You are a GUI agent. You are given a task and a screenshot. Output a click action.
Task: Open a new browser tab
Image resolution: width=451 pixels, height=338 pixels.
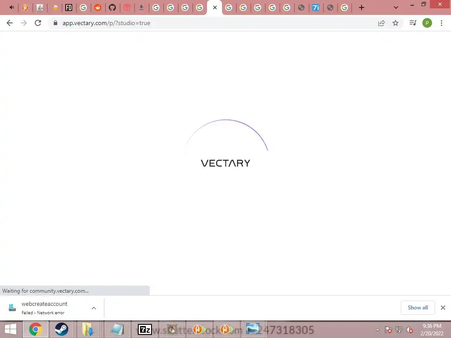pos(362,8)
